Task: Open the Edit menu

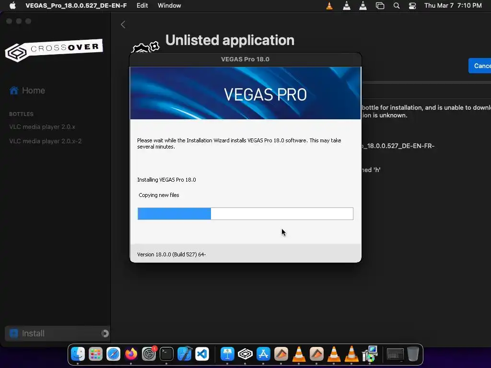Action: tap(142, 6)
